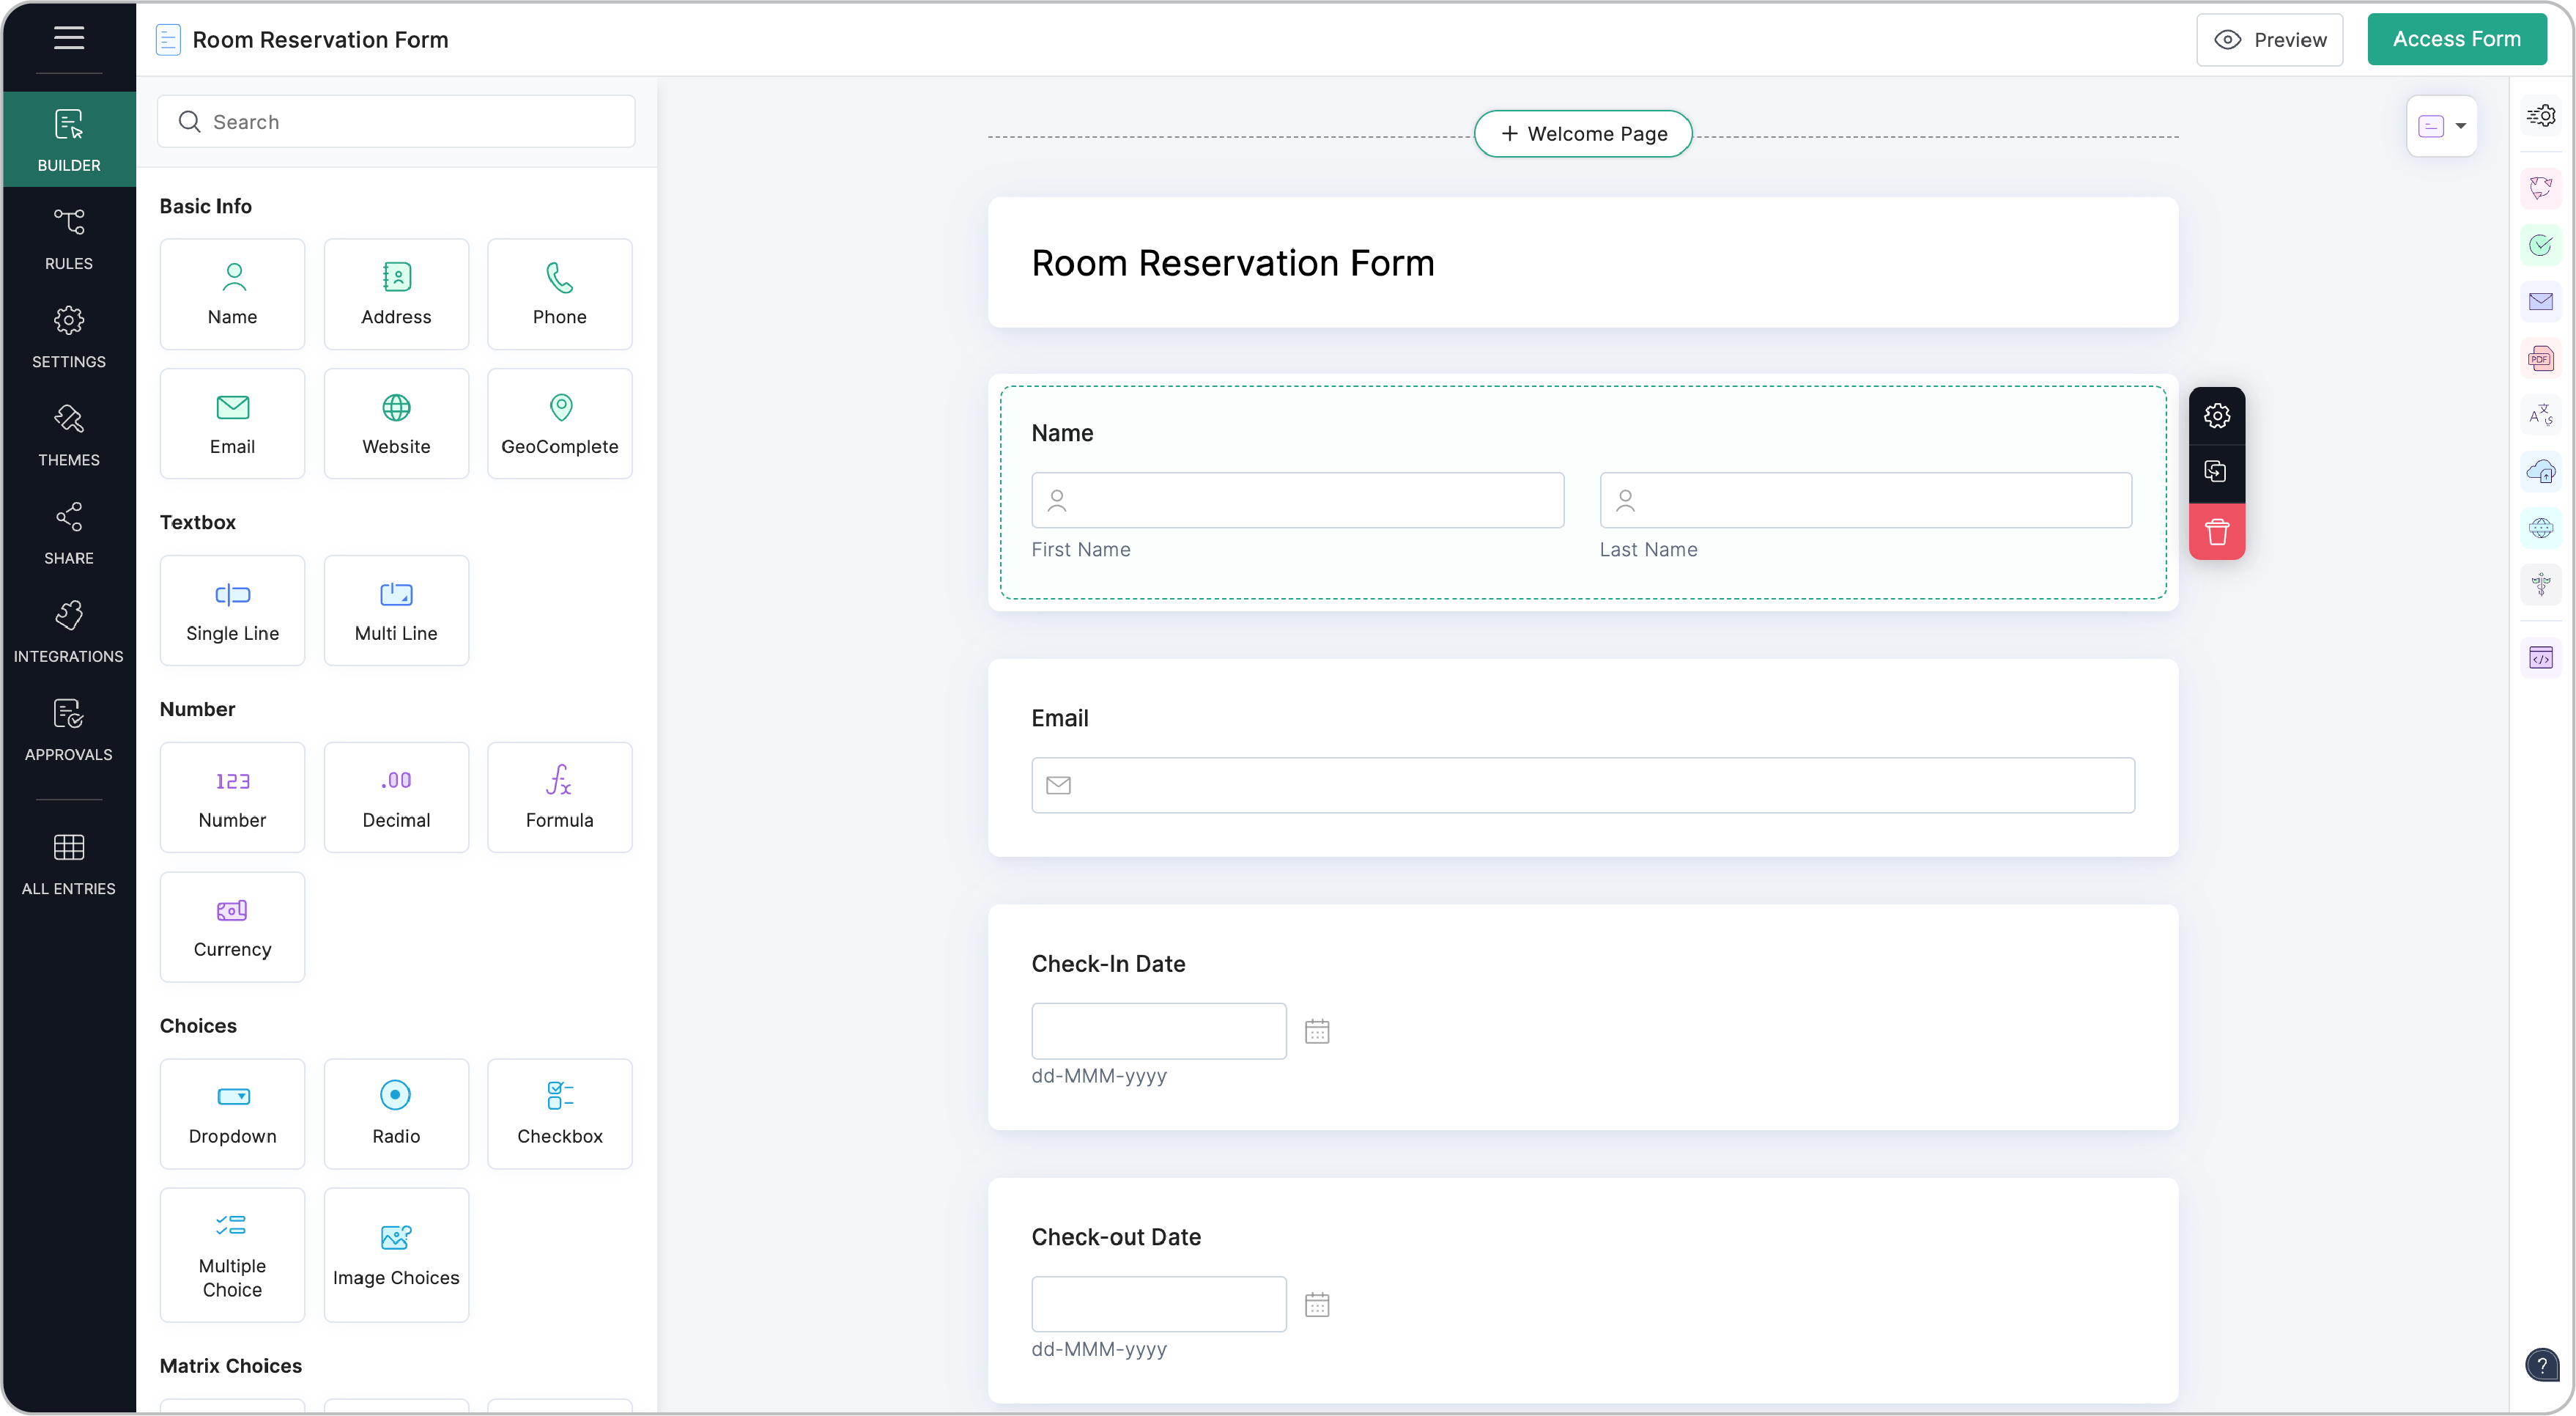Open the Themes section in sidebar
This screenshot has width=2576, height=1416.
pyautogui.click(x=68, y=435)
